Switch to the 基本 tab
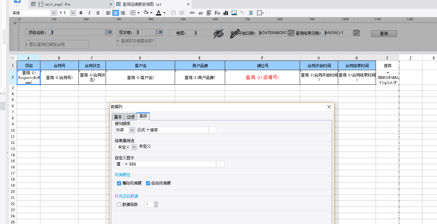The height and width of the screenshot is (224, 437). pos(118,117)
